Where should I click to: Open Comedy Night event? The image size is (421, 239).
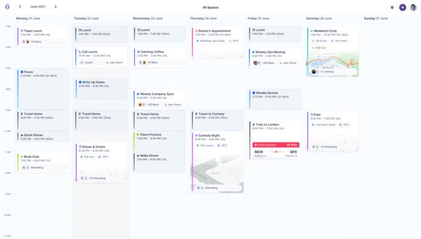pos(217,162)
